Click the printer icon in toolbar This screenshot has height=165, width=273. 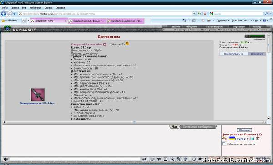tap(208, 20)
